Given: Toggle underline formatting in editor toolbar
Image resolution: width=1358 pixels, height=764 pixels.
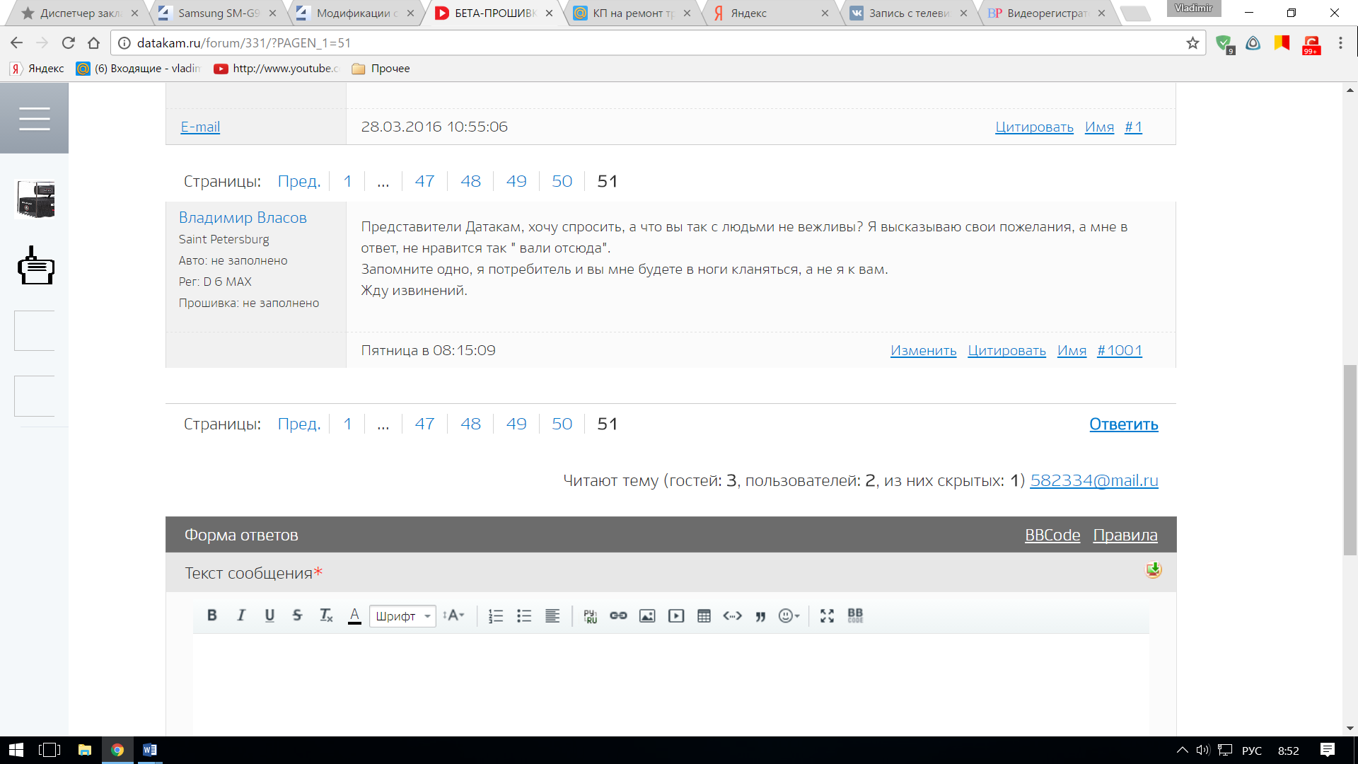Looking at the screenshot, I should pyautogui.click(x=269, y=615).
